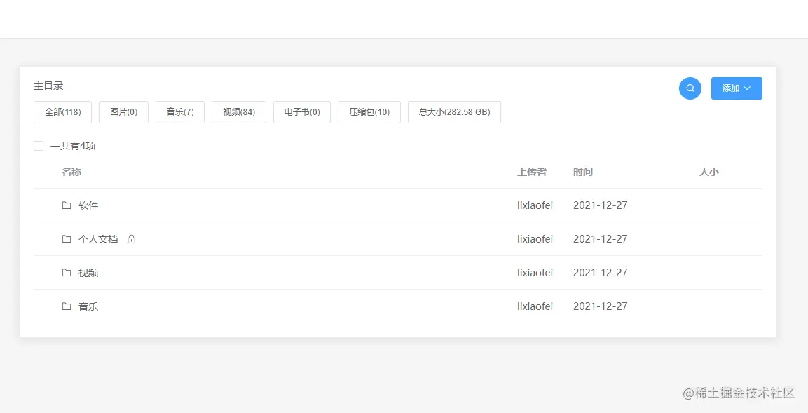Filter files by 压缩包(10)
The height and width of the screenshot is (413, 808).
click(369, 112)
